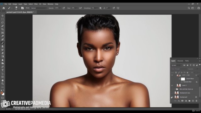The width and height of the screenshot is (201, 113).
Task: Select the Brush tool in left toolbar
Action: [x=3, y=43]
